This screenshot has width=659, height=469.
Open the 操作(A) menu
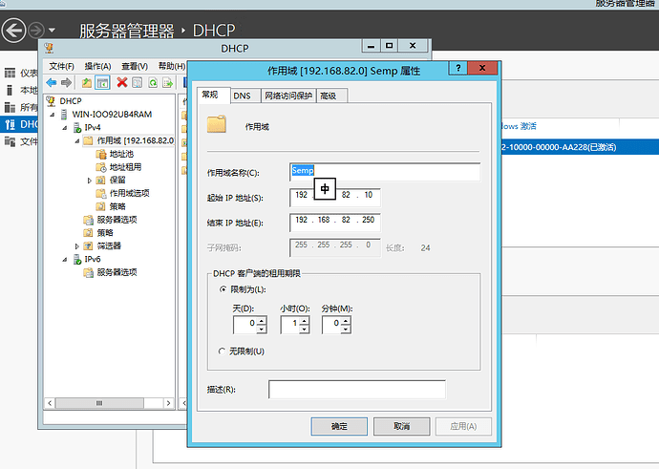[x=97, y=67]
